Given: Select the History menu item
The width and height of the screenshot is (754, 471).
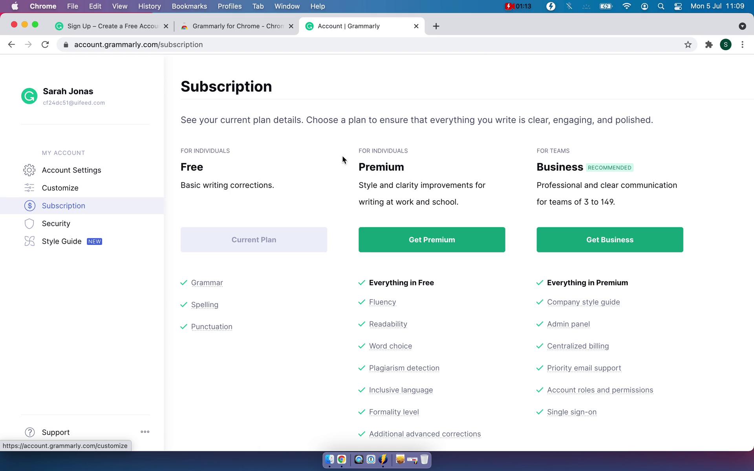Looking at the screenshot, I should click(x=149, y=6).
